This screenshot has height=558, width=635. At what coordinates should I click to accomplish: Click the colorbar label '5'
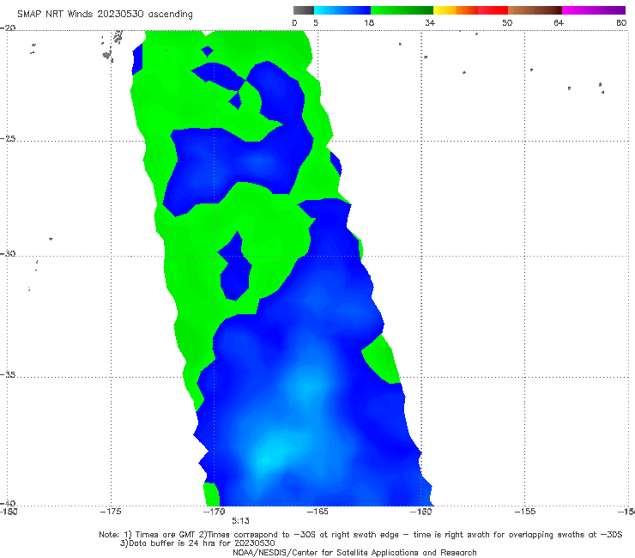(316, 23)
